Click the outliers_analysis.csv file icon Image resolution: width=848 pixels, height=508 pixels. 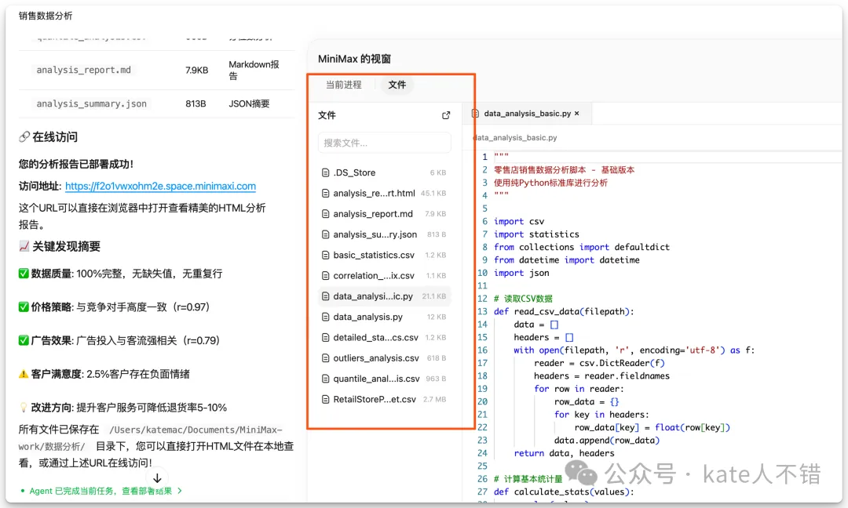(x=326, y=358)
